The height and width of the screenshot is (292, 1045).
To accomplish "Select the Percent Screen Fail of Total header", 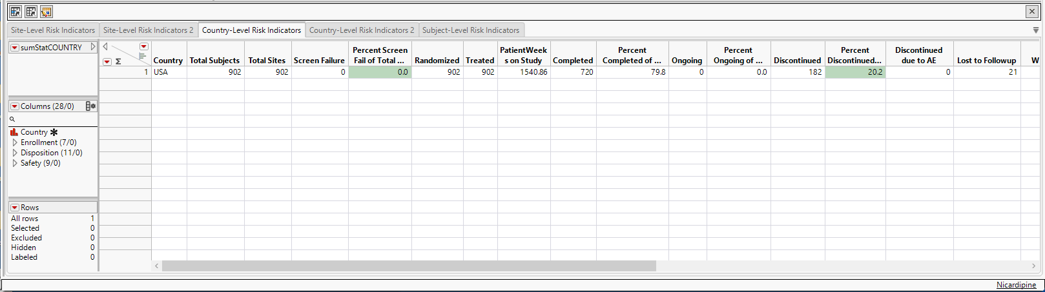I will (380, 55).
